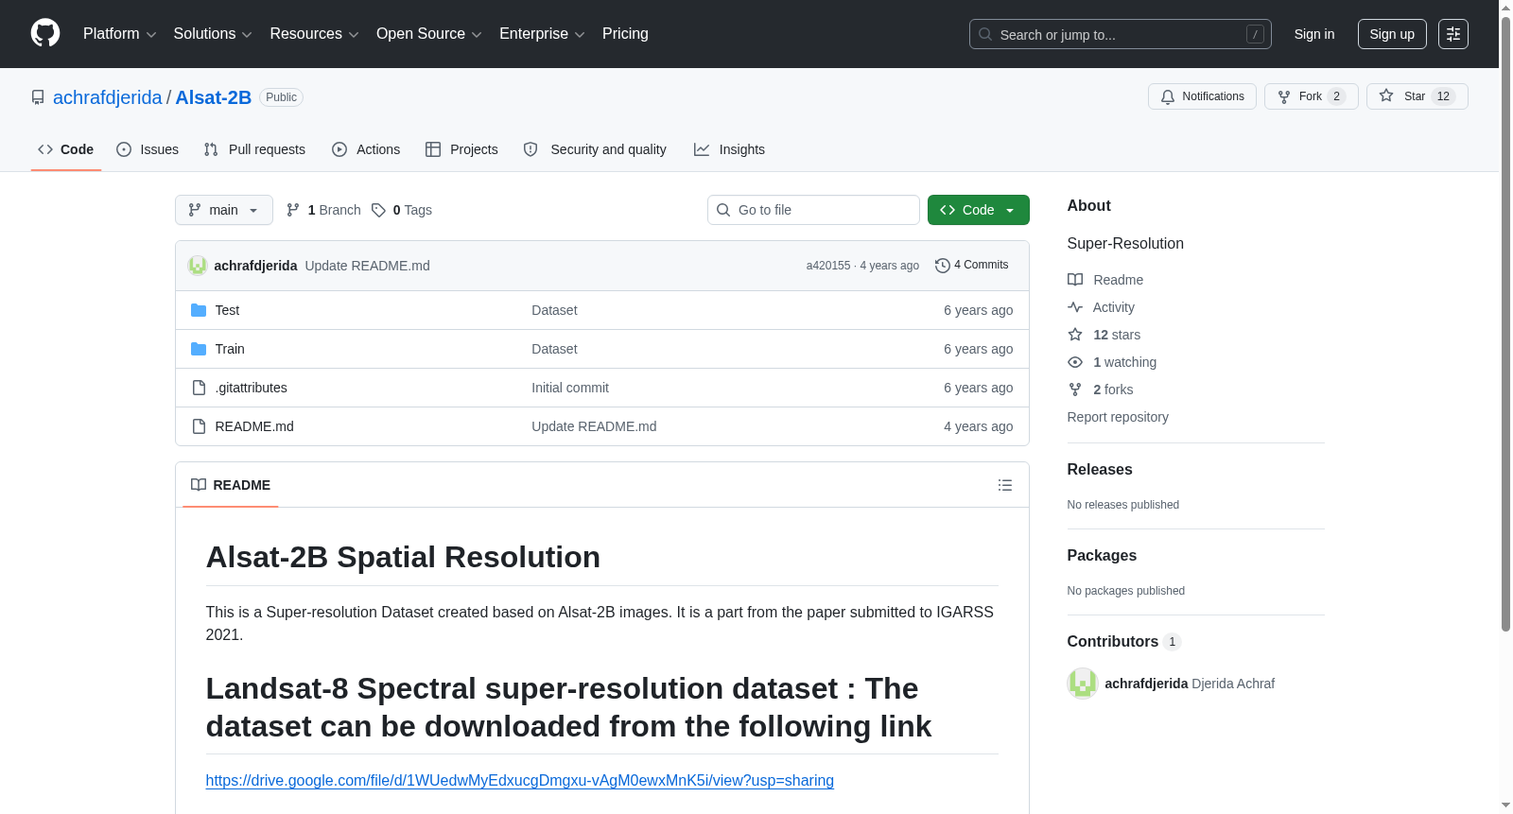The image size is (1513, 814).
Task: Click the README book icon in the tab
Action: coord(199,485)
